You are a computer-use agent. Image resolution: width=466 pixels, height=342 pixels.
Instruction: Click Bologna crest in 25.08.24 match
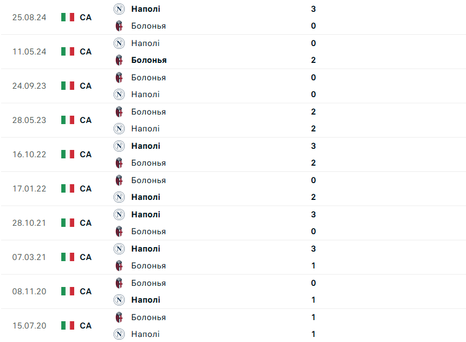(119, 26)
